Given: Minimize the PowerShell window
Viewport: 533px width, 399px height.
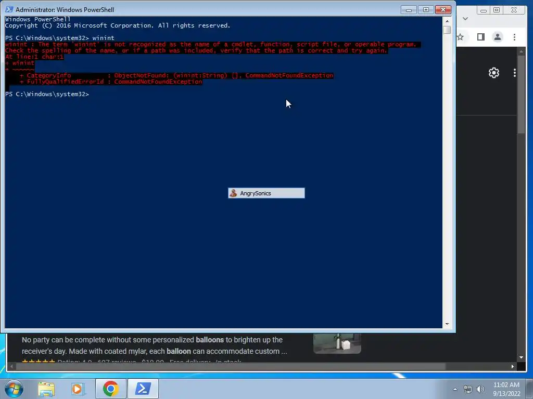Looking at the screenshot, I should click(409, 10).
